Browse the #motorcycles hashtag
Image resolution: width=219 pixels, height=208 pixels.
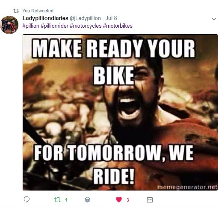[86, 26]
